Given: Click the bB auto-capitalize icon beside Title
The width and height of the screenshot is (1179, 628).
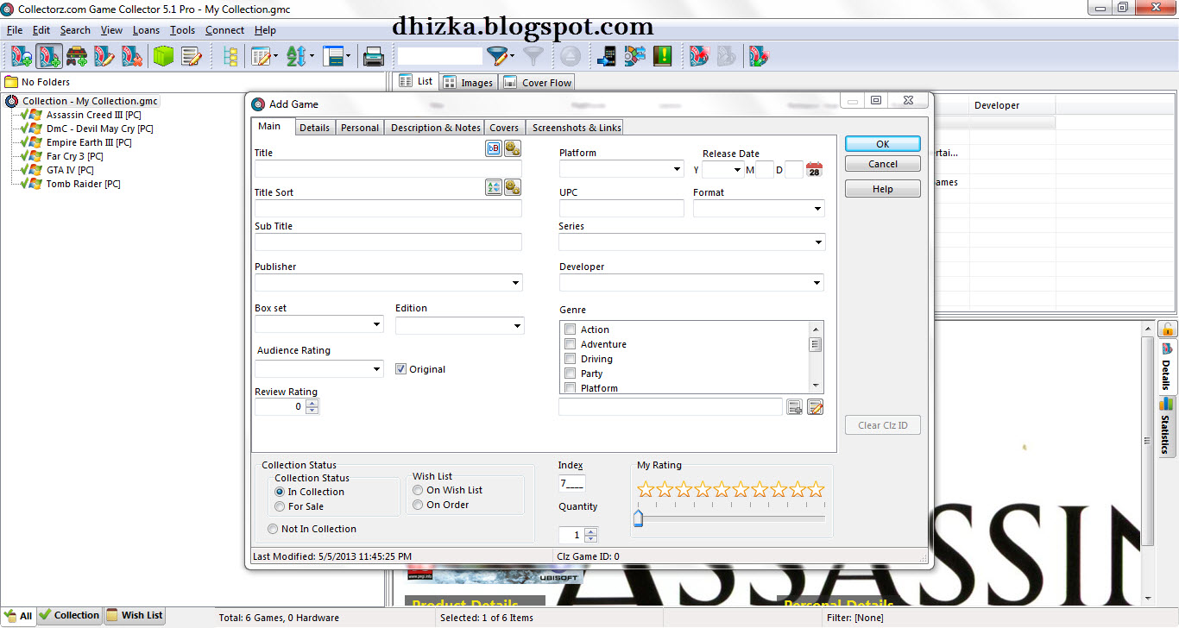Looking at the screenshot, I should [494, 148].
